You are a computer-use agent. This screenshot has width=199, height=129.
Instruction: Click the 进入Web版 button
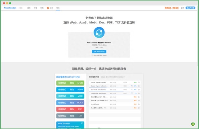pyautogui.click(x=190, y=7)
